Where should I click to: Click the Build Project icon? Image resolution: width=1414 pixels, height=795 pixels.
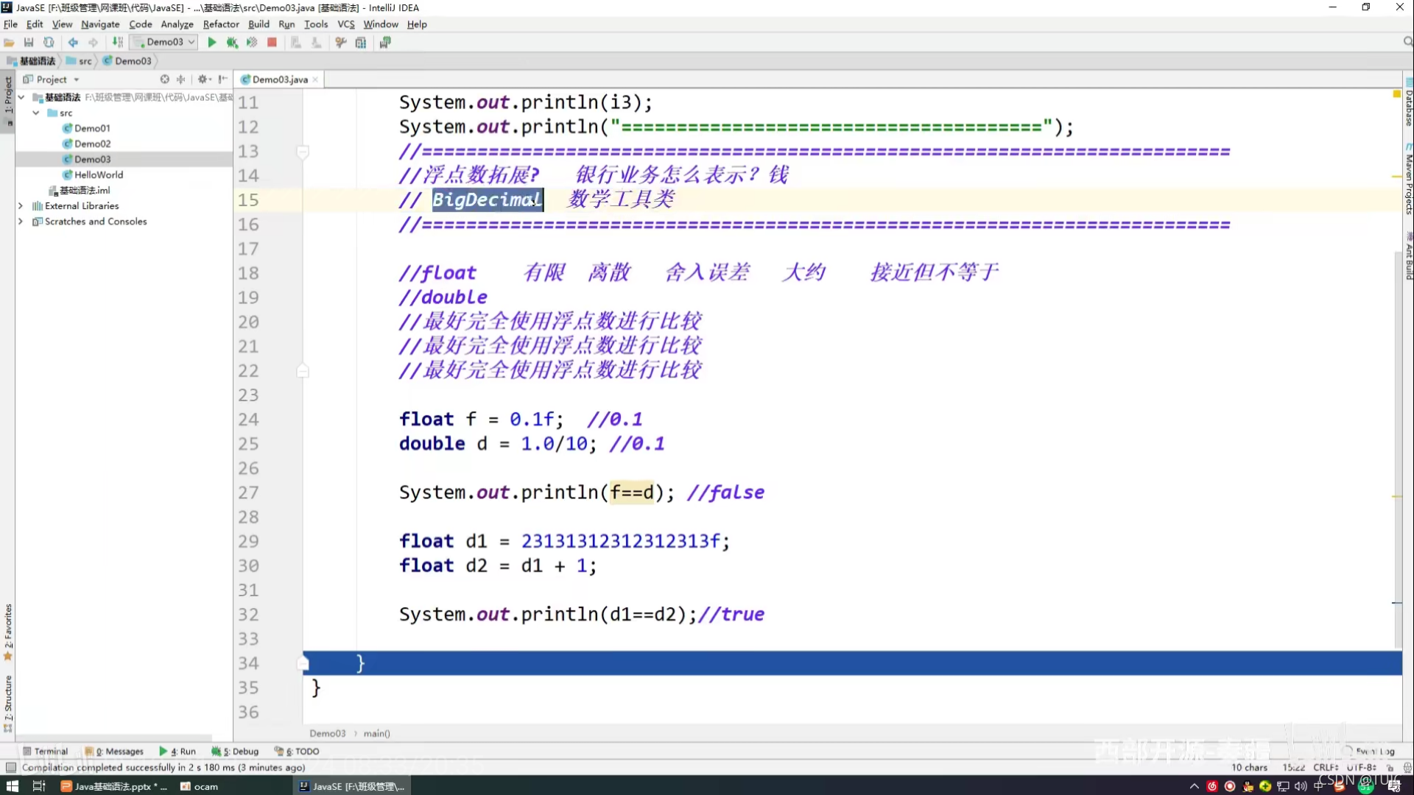coord(117,43)
